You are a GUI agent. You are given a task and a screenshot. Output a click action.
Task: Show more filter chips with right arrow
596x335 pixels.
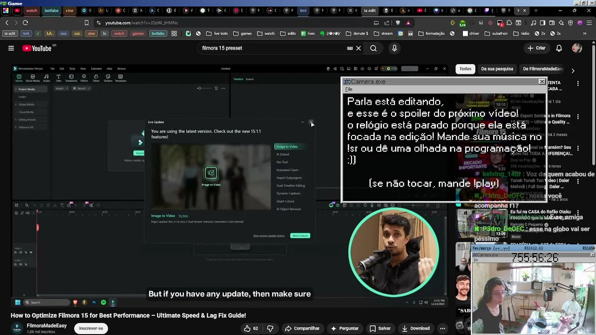pyautogui.click(x=573, y=71)
